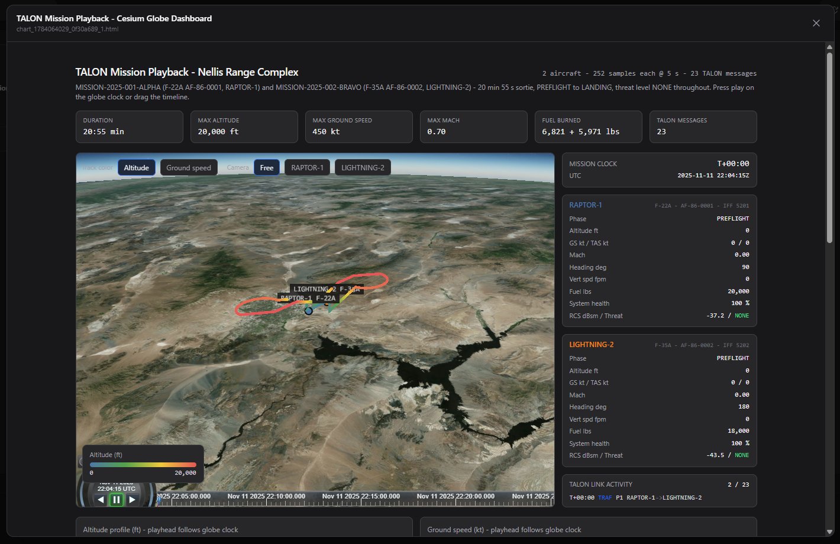Click the 2 aircraft - 252 samples summary text
Viewport: 840px width, 544px height.
(x=650, y=73)
